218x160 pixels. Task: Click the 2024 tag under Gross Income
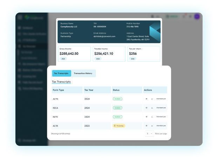pyautogui.click(x=63, y=59)
